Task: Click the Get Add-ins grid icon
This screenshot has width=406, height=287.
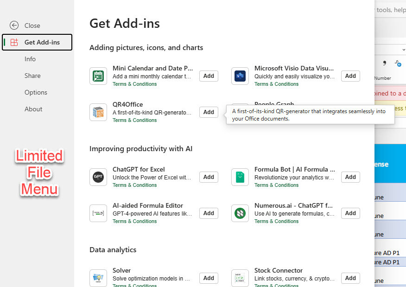Action: [x=14, y=42]
